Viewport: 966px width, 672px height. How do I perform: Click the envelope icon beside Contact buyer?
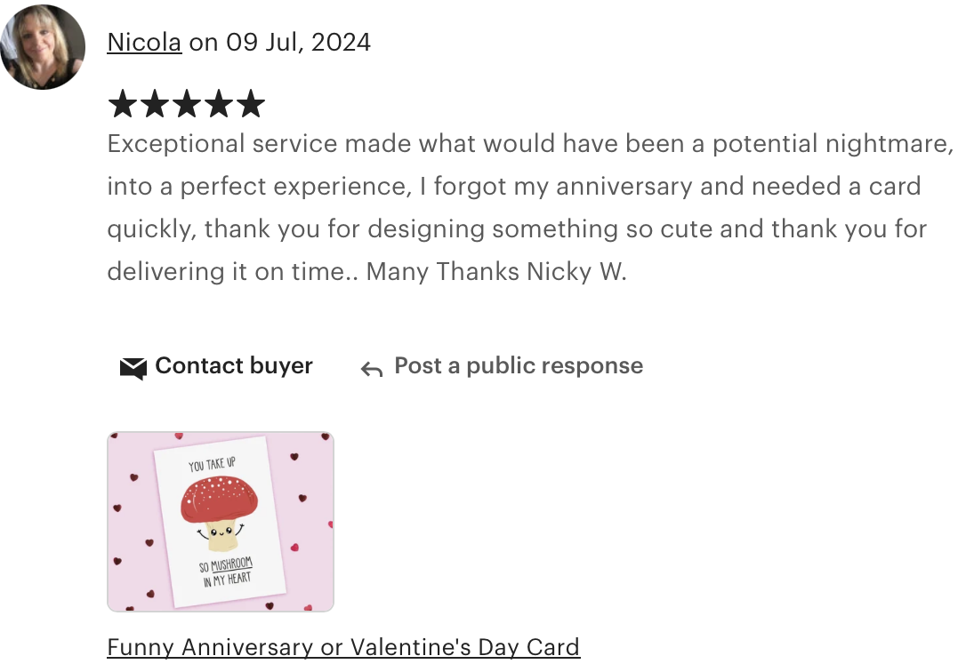tap(133, 368)
